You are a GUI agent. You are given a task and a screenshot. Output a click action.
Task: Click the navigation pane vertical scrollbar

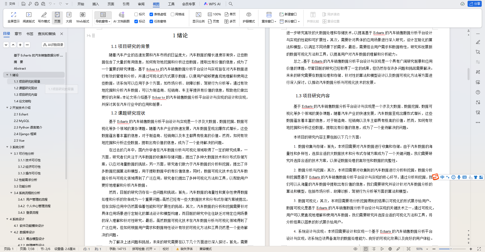click(x=66, y=116)
